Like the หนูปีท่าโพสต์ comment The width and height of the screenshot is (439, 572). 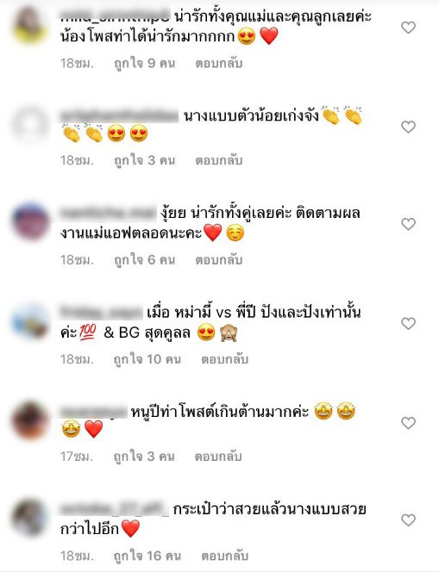pos(408,423)
